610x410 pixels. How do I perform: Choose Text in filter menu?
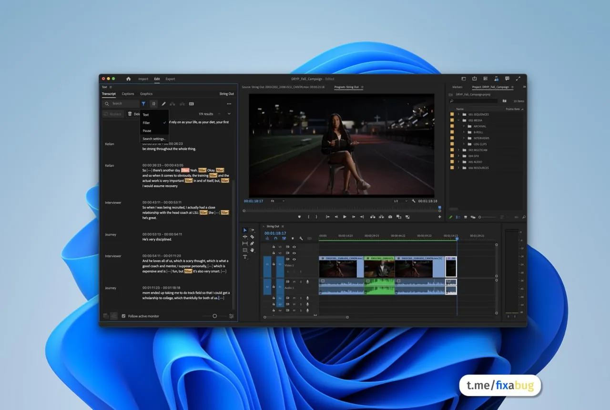click(154, 115)
